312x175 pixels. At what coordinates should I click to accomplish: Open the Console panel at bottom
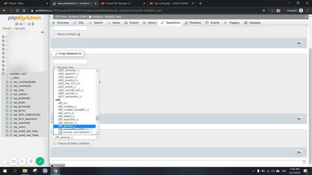[x=58, y=165]
